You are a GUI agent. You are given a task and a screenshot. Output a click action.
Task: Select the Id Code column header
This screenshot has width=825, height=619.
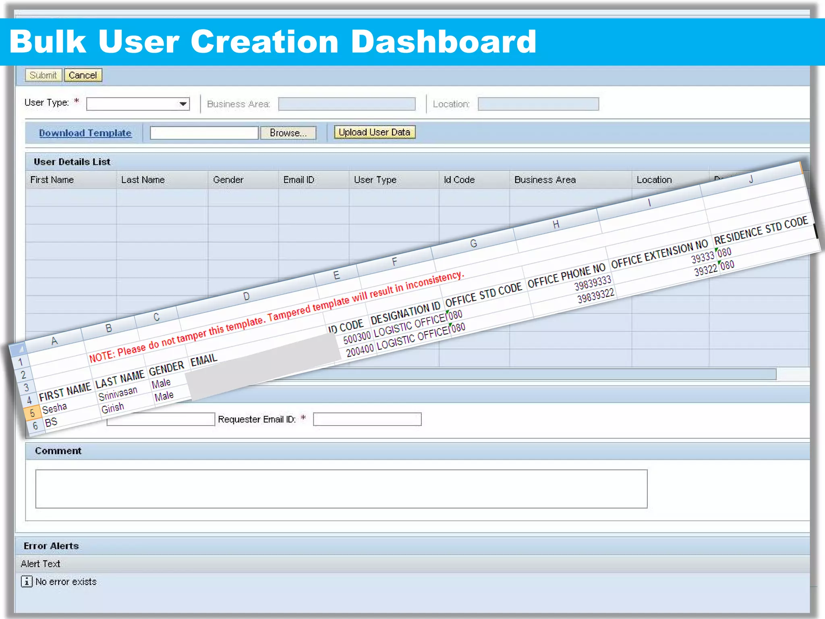(x=474, y=180)
